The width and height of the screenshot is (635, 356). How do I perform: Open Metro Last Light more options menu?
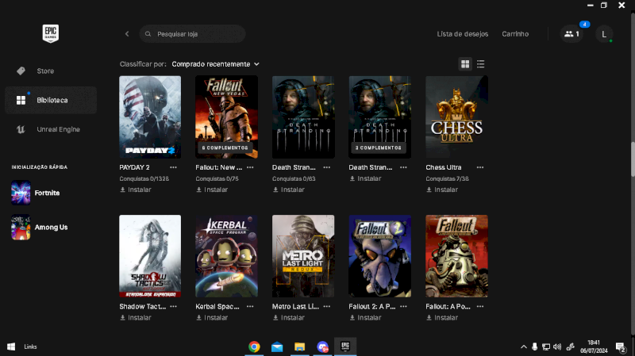click(327, 307)
